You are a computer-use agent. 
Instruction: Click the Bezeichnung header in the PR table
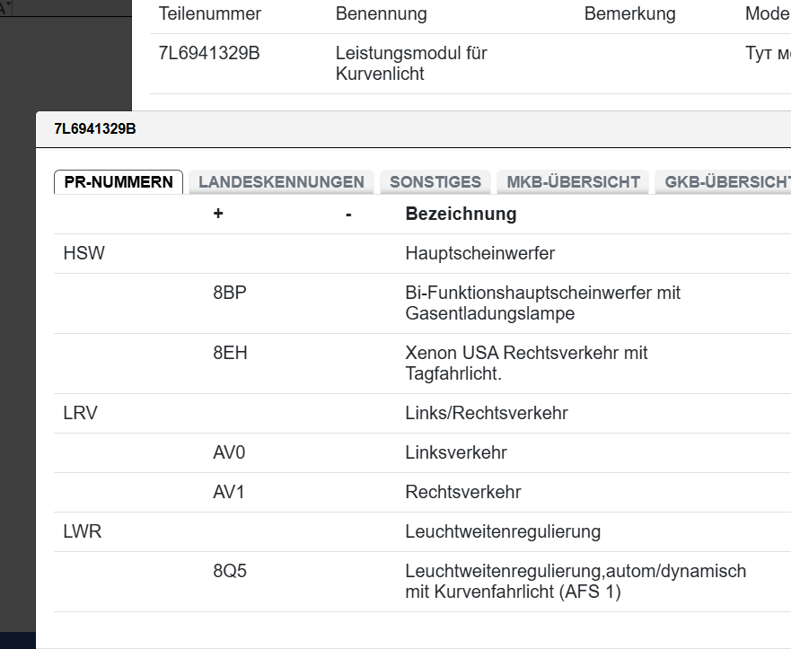[x=461, y=215]
